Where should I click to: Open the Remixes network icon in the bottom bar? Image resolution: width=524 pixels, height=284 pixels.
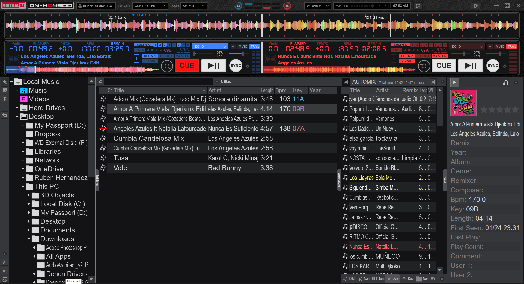click(x=360, y=279)
